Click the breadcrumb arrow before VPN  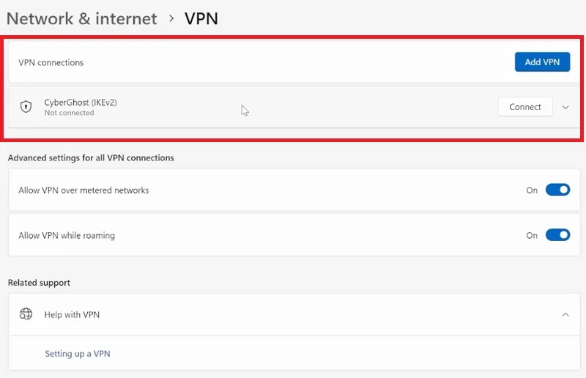tap(171, 18)
